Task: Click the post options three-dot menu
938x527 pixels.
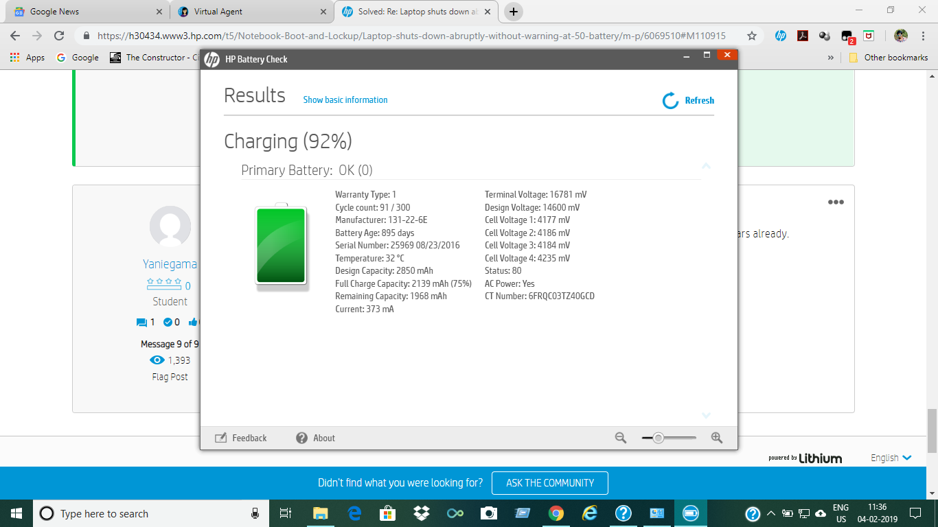Action: pos(836,202)
